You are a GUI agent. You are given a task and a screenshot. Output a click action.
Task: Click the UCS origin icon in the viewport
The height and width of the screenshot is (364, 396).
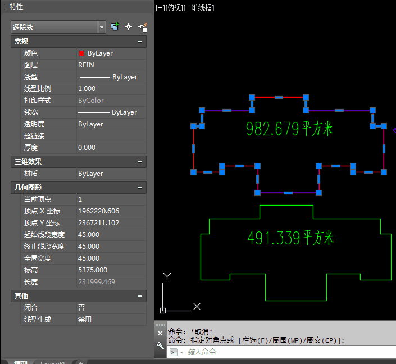[x=163, y=310]
